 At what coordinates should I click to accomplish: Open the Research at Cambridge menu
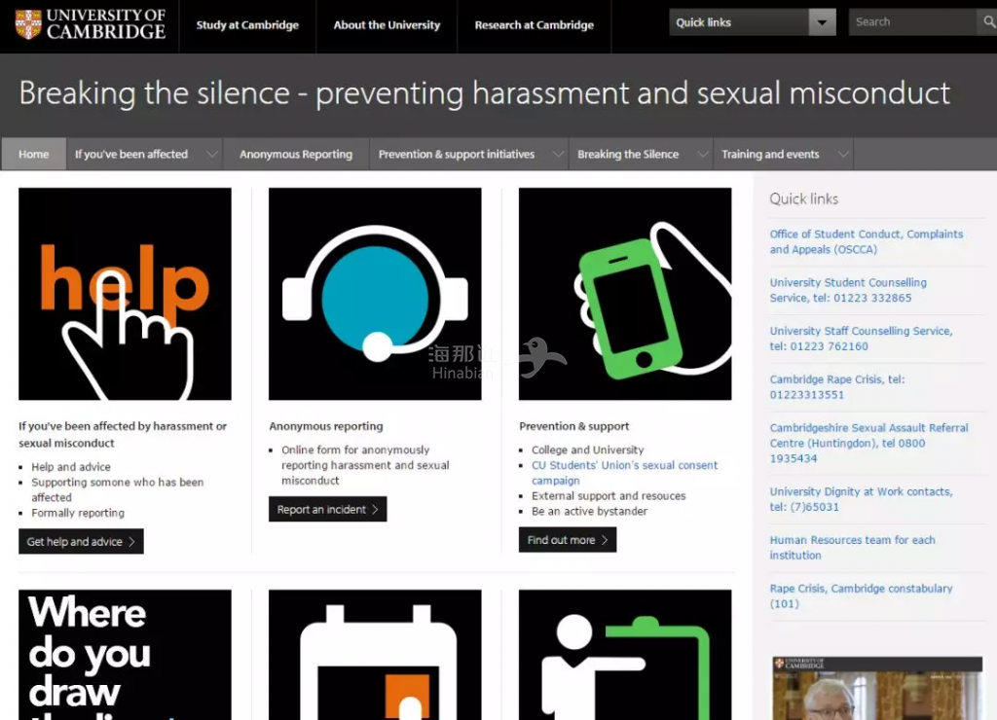(535, 25)
